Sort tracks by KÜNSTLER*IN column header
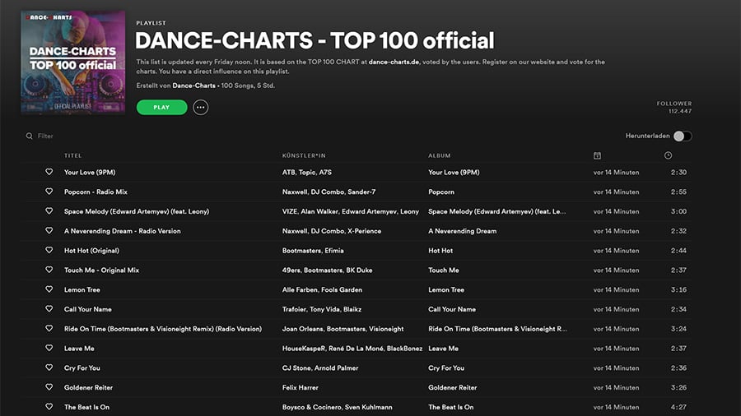This screenshot has height=416, width=741. pyautogui.click(x=304, y=155)
